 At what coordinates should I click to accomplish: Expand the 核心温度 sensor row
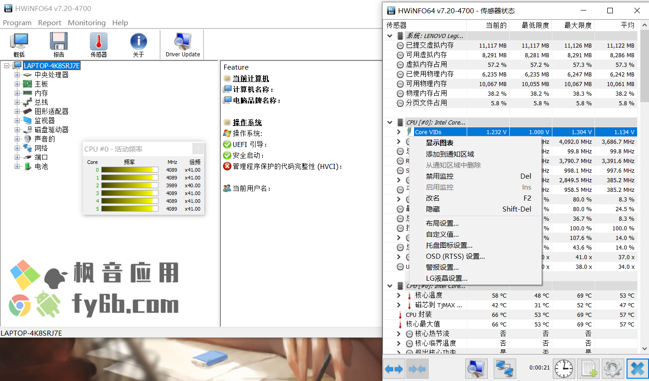click(399, 295)
